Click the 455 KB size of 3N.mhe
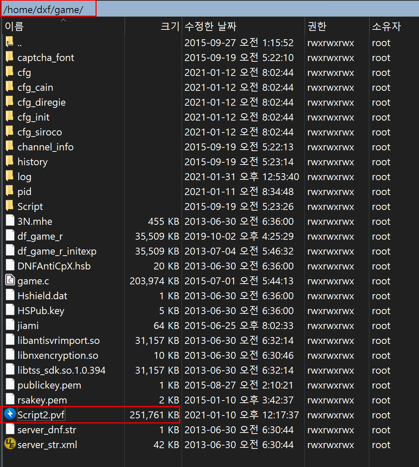This screenshot has height=467, width=419. (163, 221)
